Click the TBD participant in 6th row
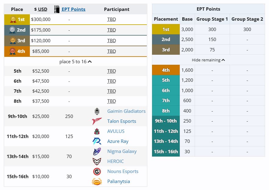 pyautogui.click(x=111, y=81)
